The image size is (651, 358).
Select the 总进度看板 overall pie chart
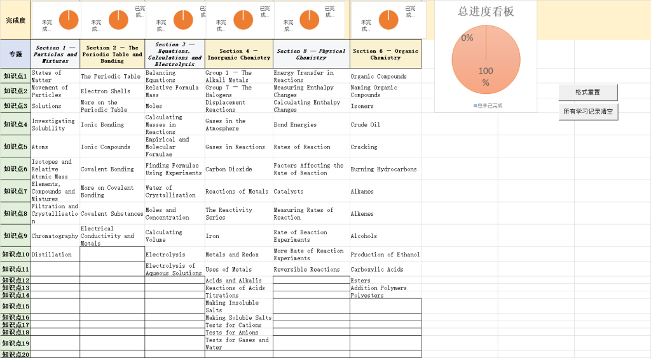(486, 60)
